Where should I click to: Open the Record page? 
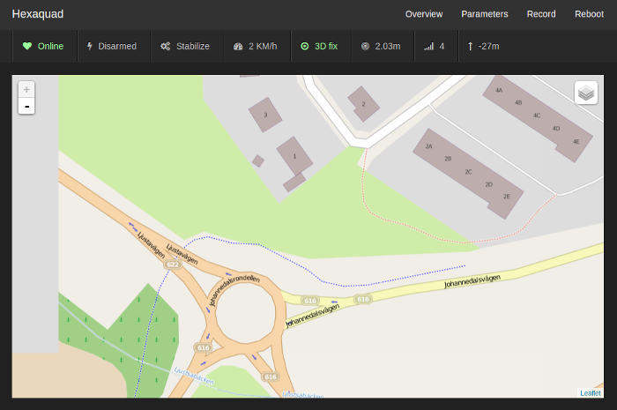[541, 14]
